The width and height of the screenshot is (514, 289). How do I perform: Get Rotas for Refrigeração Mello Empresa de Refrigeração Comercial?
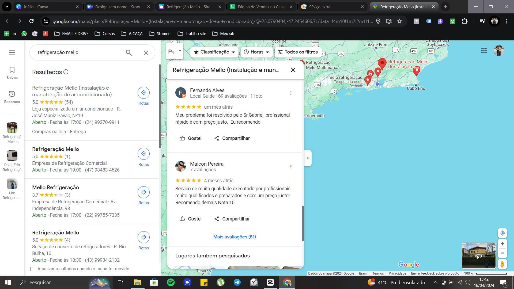click(x=144, y=157)
